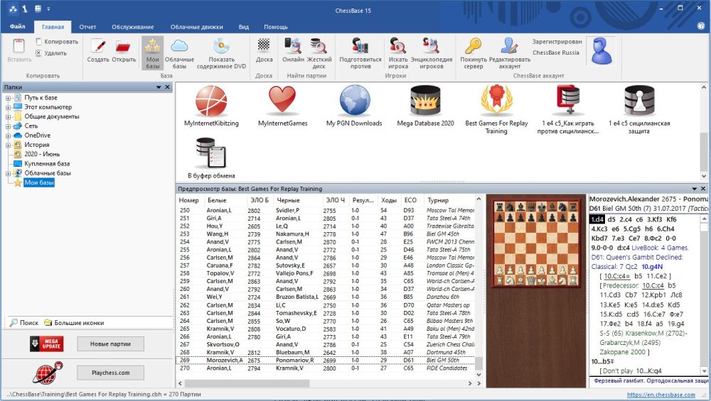Open Облачные базы cloud icon
This screenshot has width=711, height=401.
180,46
